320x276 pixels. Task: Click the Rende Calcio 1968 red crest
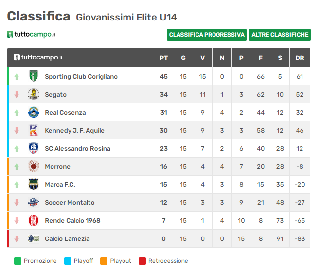pos(34,220)
